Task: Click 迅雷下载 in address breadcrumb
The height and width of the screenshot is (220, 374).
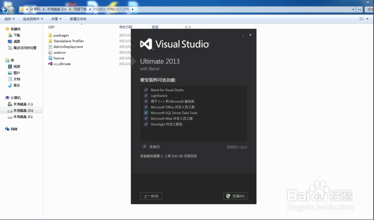Action: (x=80, y=9)
